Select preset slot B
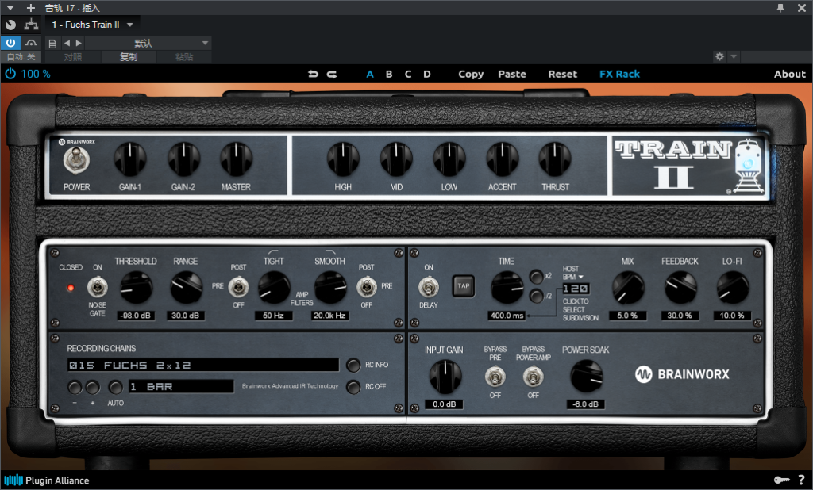The width and height of the screenshot is (813, 490). pyautogui.click(x=389, y=74)
